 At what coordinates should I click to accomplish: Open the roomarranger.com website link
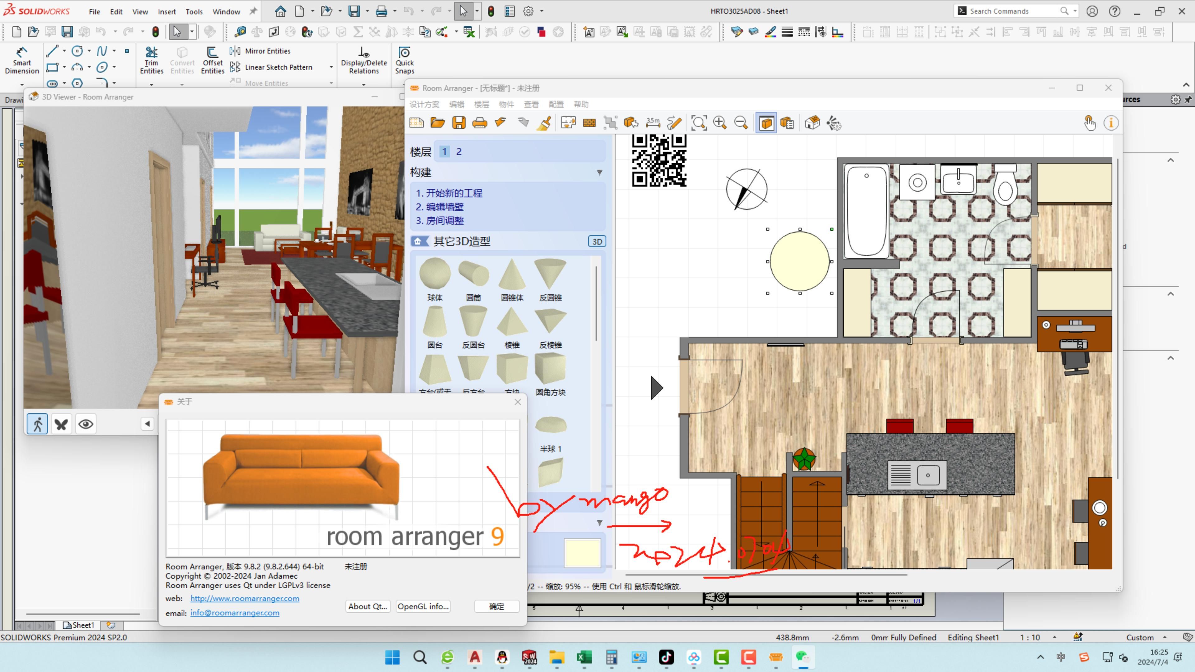245,598
